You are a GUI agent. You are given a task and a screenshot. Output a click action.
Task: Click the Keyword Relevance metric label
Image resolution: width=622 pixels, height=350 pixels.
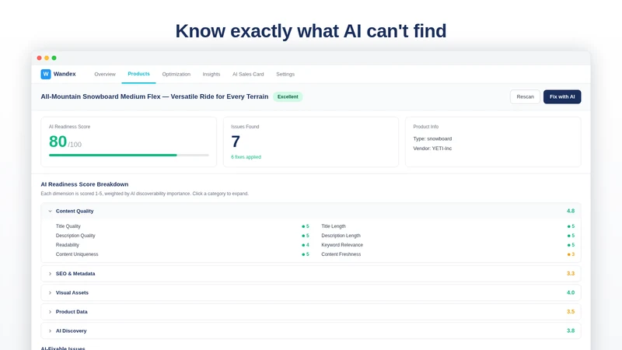[x=342, y=245]
